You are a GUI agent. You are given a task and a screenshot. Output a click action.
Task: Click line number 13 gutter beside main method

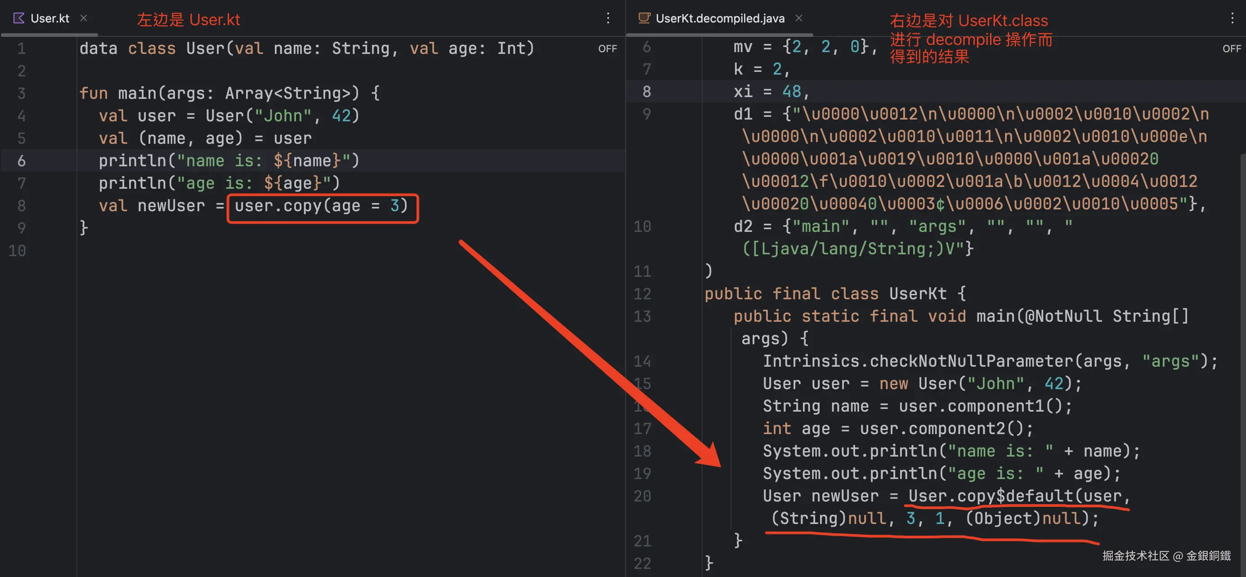click(642, 316)
